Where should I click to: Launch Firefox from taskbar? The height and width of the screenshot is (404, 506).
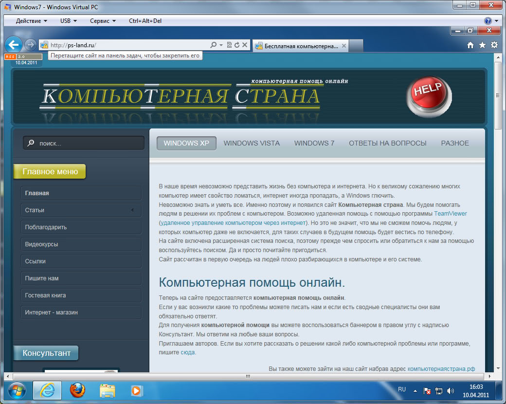(x=77, y=390)
